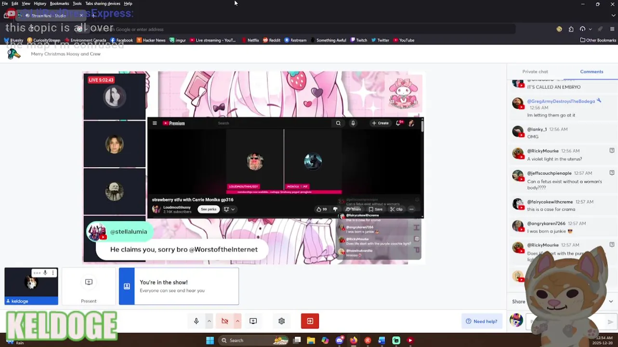Open the CuriosityStream bookmark
Screen dimensions: 618x347
[43, 40]
